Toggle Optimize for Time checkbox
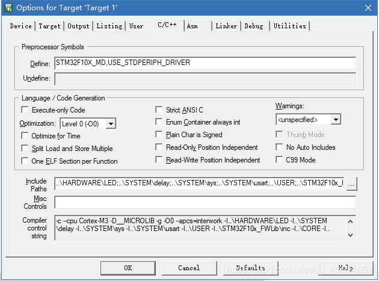Image resolution: width=379 pixels, height=281 pixels. tap(25, 135)
